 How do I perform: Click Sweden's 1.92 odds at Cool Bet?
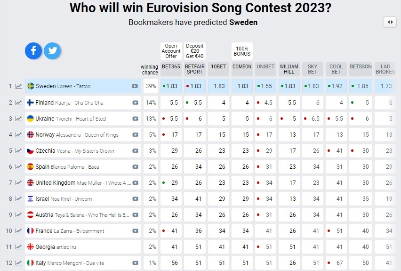tap(336, 86)
